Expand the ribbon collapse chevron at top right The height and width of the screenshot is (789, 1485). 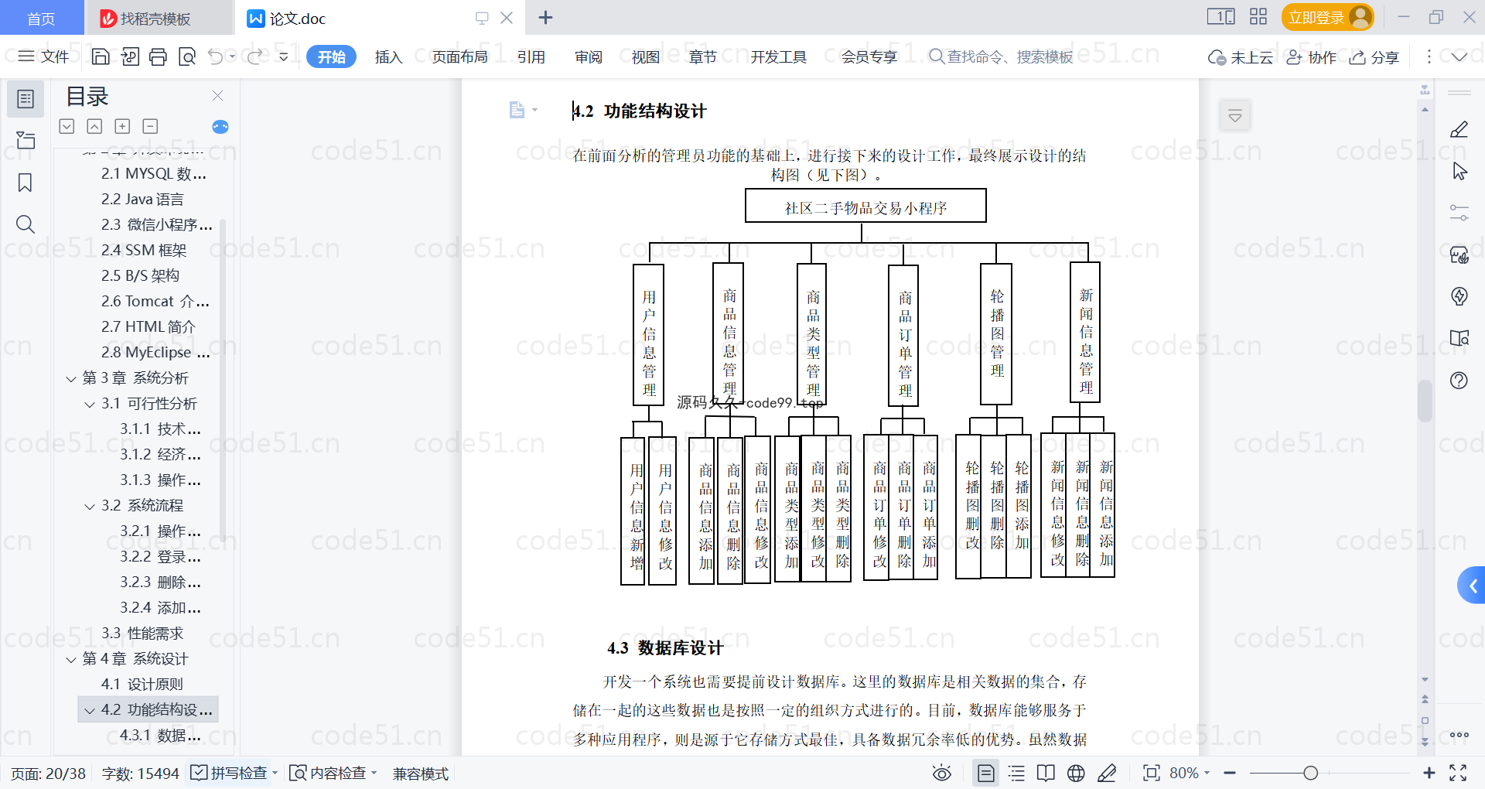pyautogui.click(x=1459, y=56)
